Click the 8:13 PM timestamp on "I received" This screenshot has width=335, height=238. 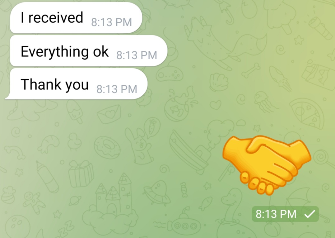click(112, 22)
